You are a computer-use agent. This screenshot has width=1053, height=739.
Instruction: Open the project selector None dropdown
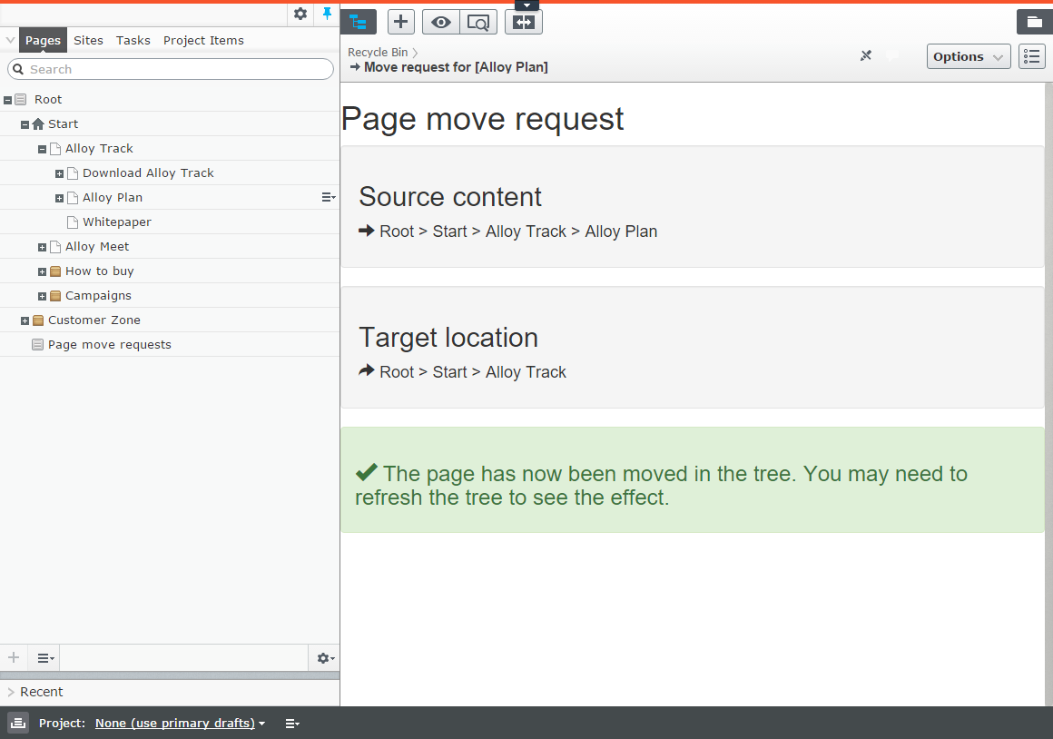point(180,724)
